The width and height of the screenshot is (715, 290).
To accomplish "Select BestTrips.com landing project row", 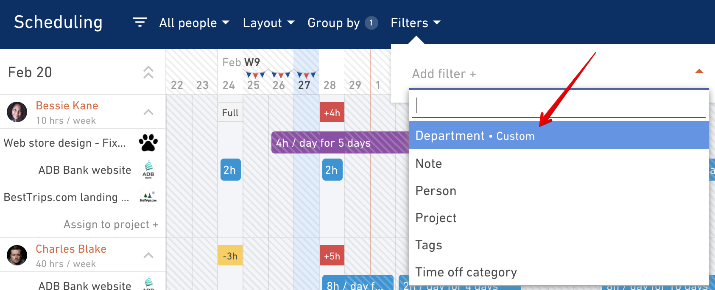I will [83, 197].
